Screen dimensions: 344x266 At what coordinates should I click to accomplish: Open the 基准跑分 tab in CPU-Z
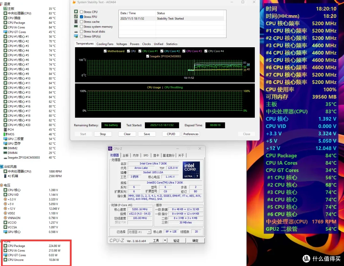[x=168, y=155]
